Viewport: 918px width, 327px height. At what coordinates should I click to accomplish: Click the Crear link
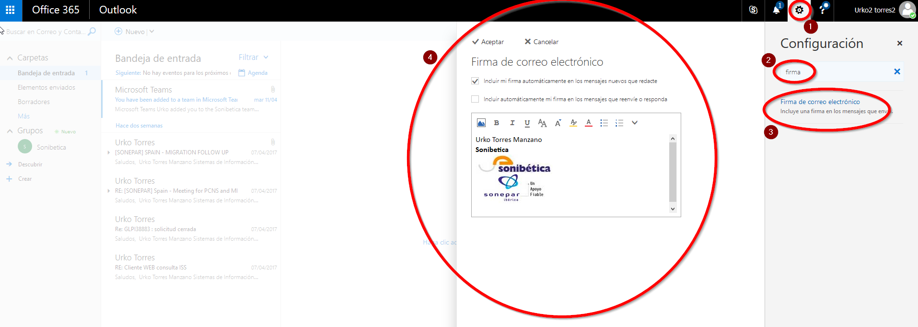tap(25, 179)
